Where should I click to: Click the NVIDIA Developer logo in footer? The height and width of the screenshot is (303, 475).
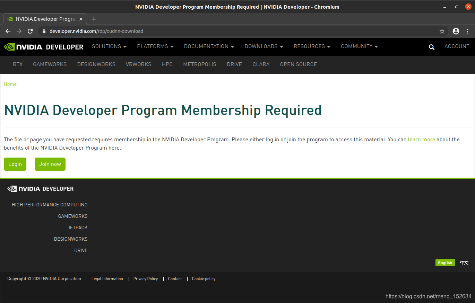(41, 189)
